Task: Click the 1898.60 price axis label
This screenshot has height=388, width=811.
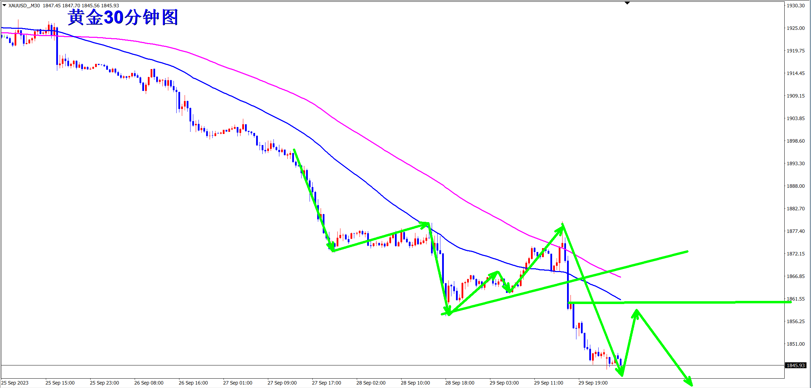Action: [795, 141]
